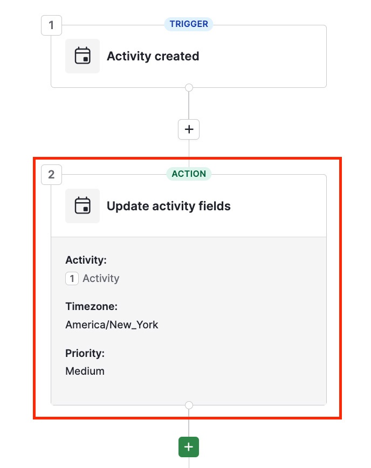Select the Medium priority value
Screen dimensions: 371x468
[x=85, y=371]
